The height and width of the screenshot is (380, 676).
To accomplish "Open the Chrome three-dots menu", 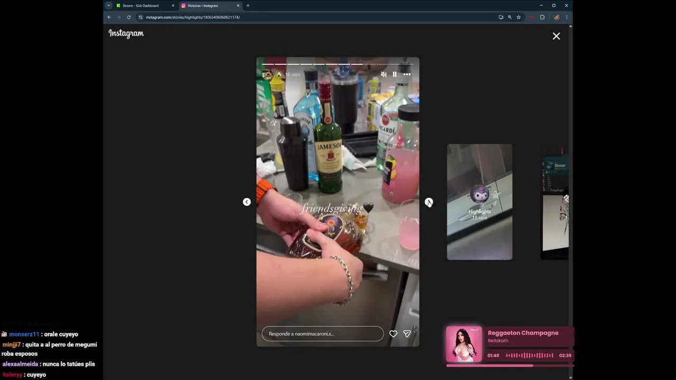I will point(567,17).
